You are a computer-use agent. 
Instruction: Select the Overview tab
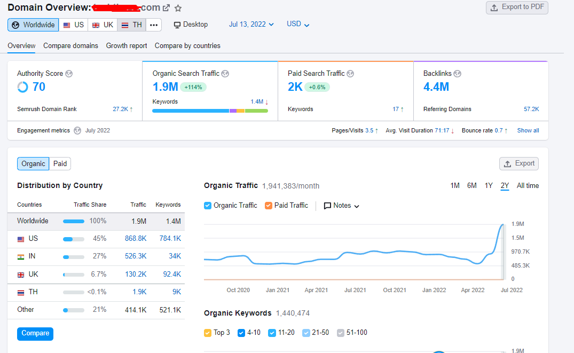click(x=21, y=46)
